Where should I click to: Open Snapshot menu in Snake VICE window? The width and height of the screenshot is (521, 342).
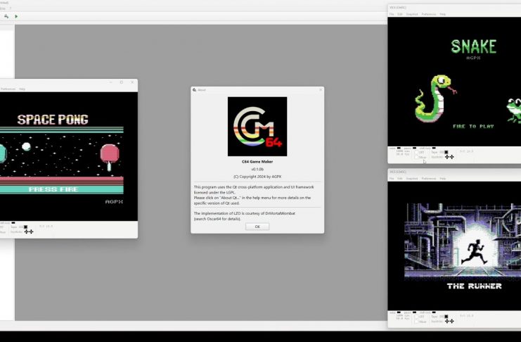(412, 14)
